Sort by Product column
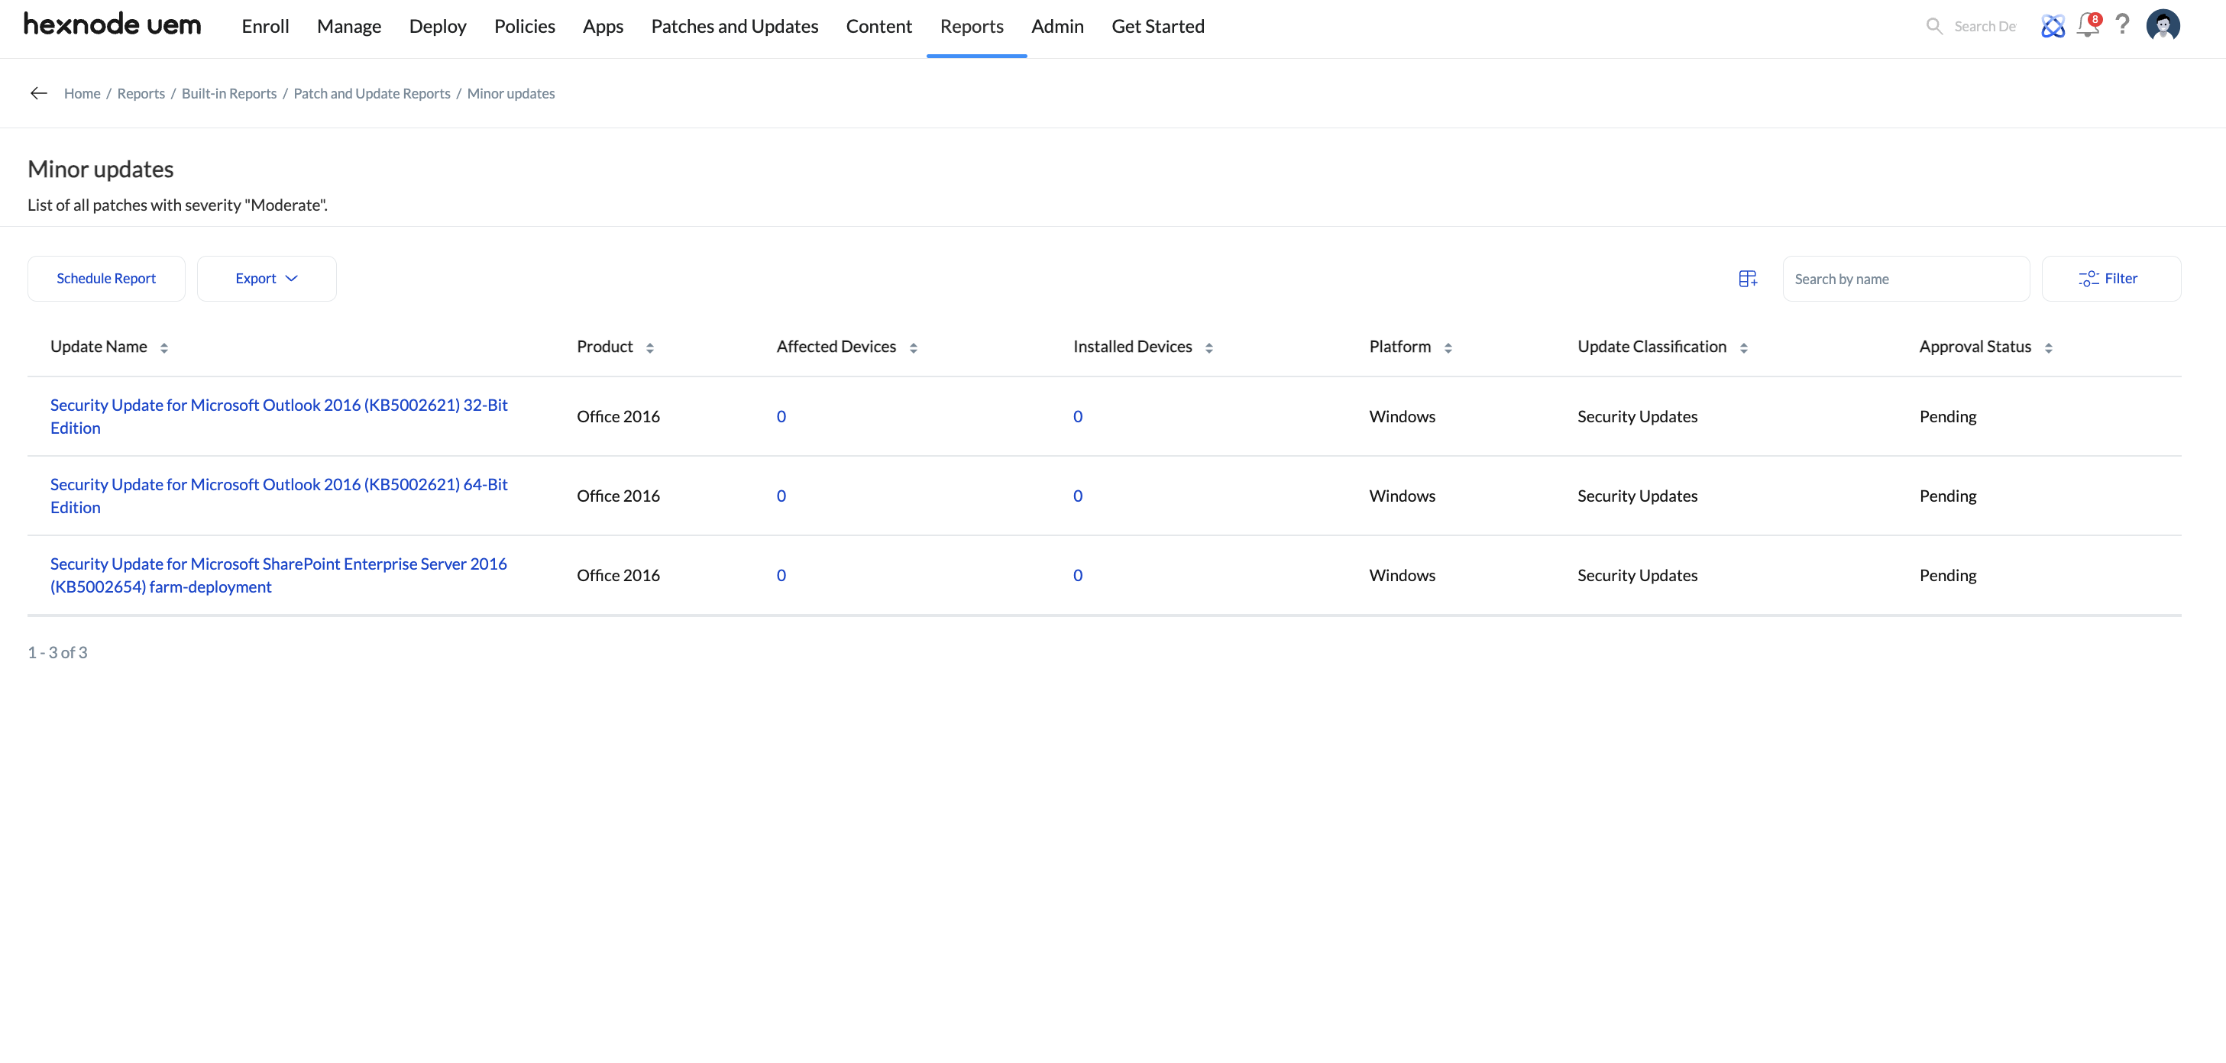This screenshot has width=2226, height=1063. (650, 347)
